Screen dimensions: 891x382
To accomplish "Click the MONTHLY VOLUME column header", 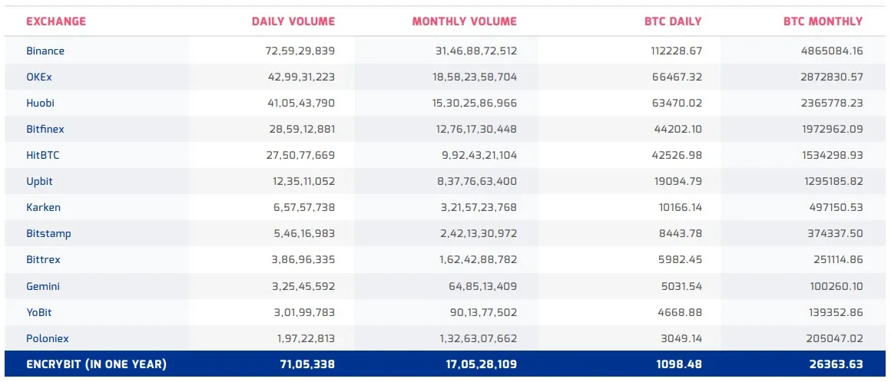I will (x=464, y=21).
